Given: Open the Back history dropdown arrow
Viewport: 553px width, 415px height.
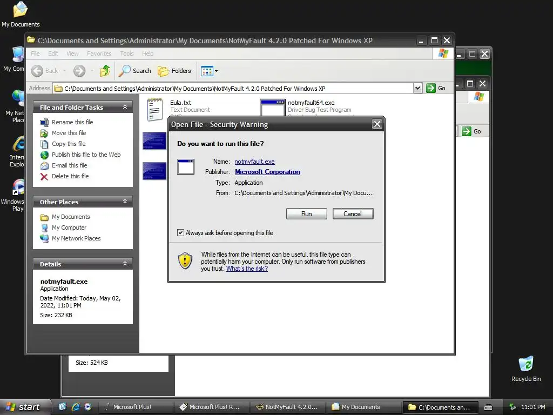Looking at the screenshot, I should point(65,71).
